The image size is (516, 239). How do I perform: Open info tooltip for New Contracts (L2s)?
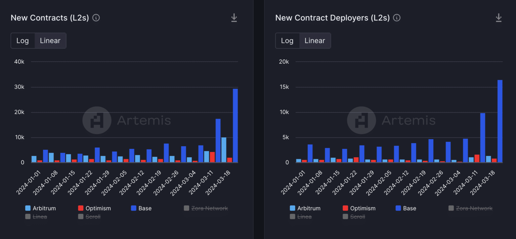coord(96,18)
